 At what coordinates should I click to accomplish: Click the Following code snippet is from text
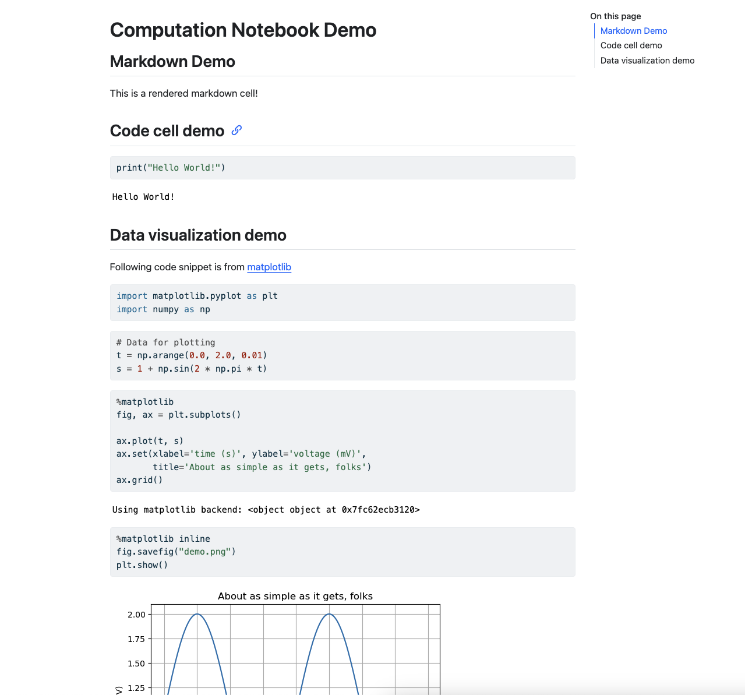[177, 267]
